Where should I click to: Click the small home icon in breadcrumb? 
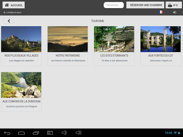tap(4, 13)
